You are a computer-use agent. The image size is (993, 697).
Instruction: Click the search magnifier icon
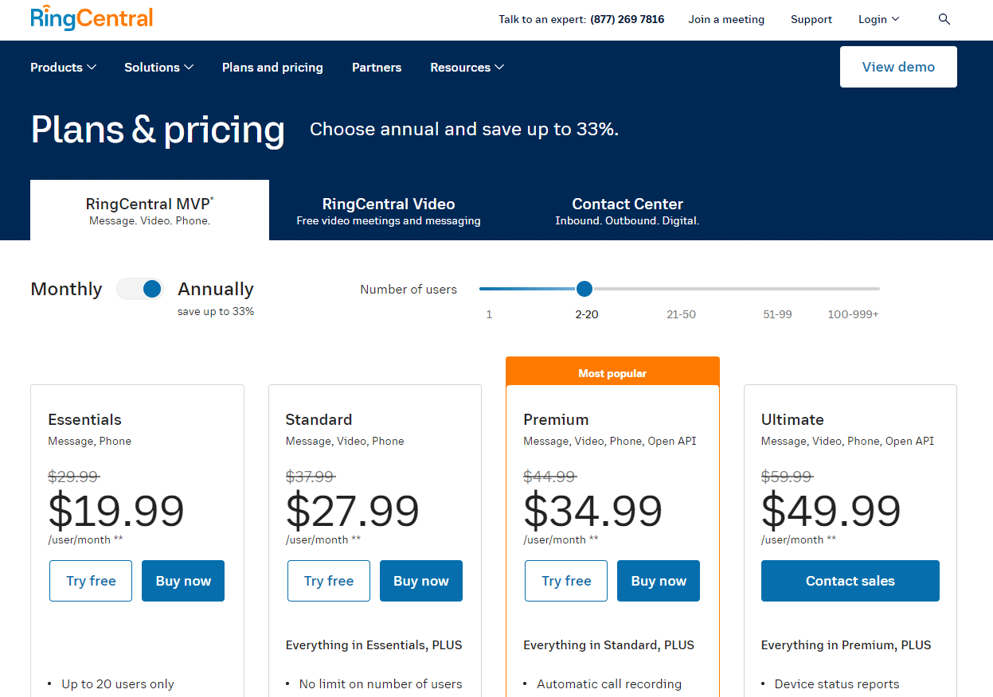pyautogui.click(x=944, y=20)
